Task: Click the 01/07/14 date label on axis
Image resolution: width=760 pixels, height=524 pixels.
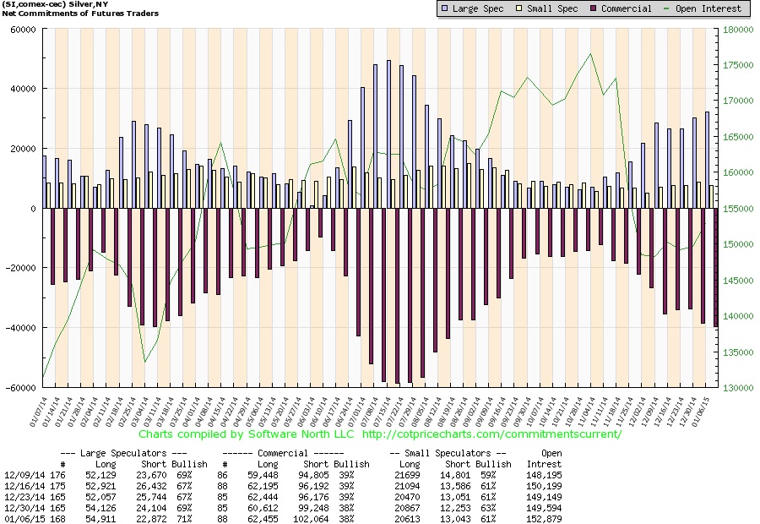Action: (37, 412)
